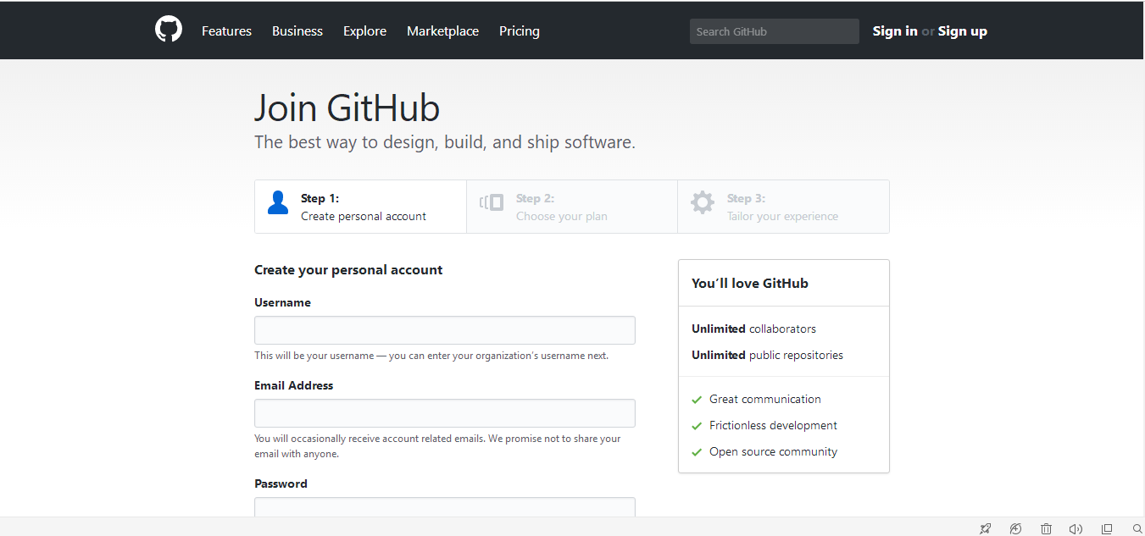Mute sound with the speaker icon

[x=1076, y=529]
